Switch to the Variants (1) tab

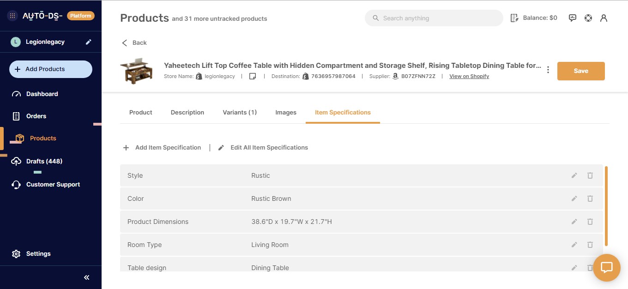(240, 112)
